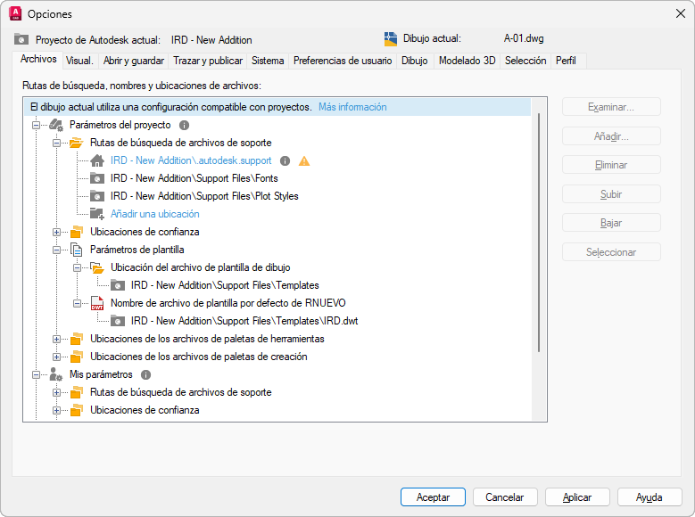Viewport: 695px width, 517px height.
Task: Click the home icon for .autodesk.support path
Action: point(97,160)
